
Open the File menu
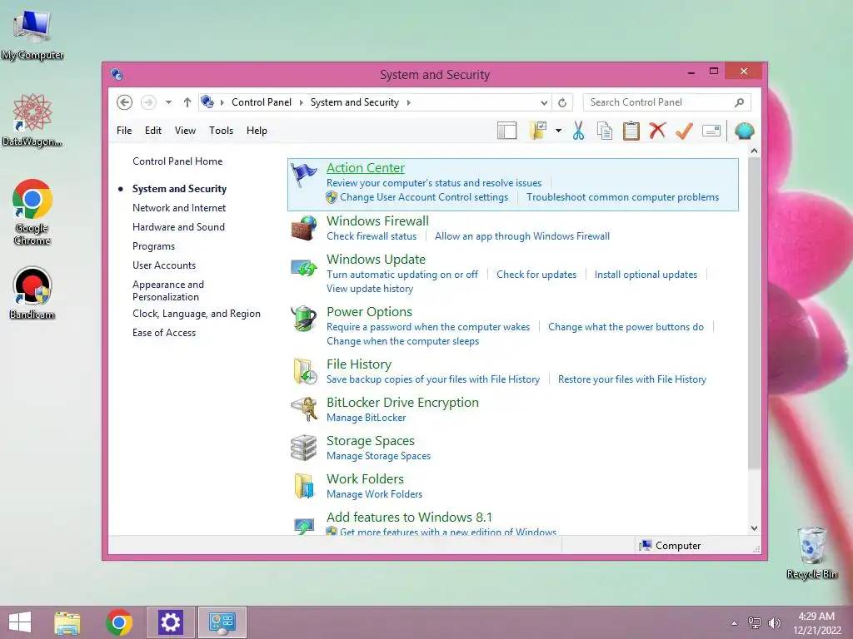[x=124, y=131]
